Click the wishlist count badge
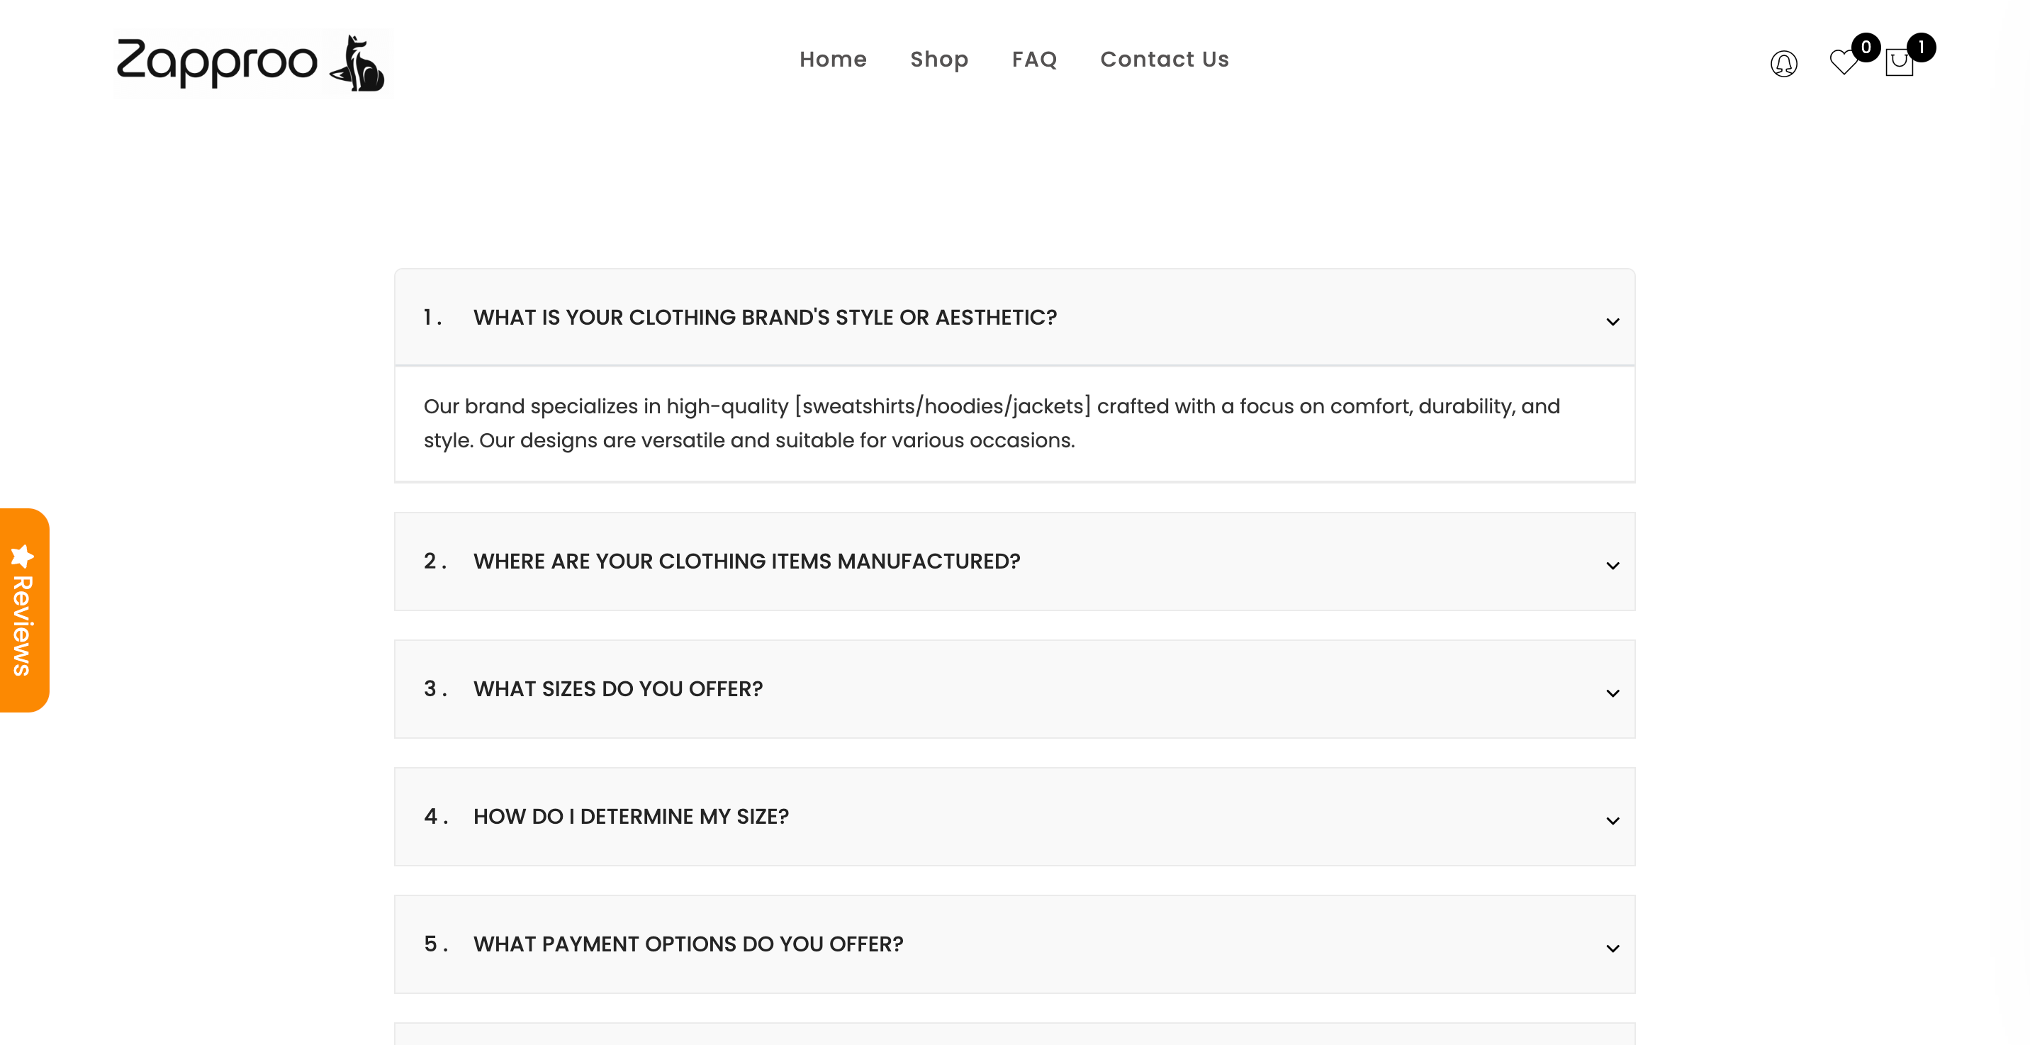 [x=1866, y=47]
